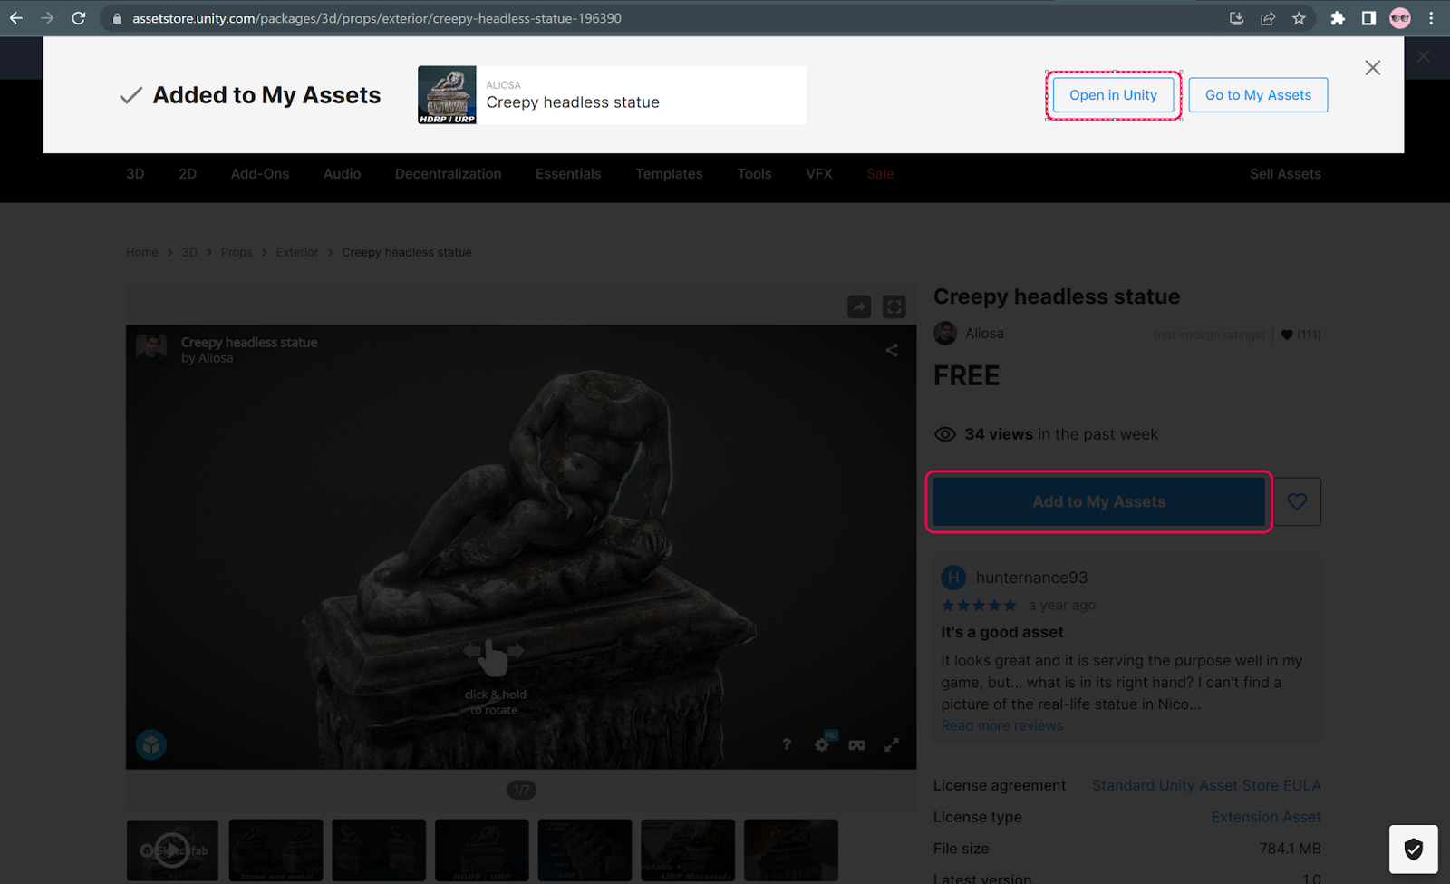Click the 1/7 image counter
This screenshot has width=1450, height=884.
521,790
